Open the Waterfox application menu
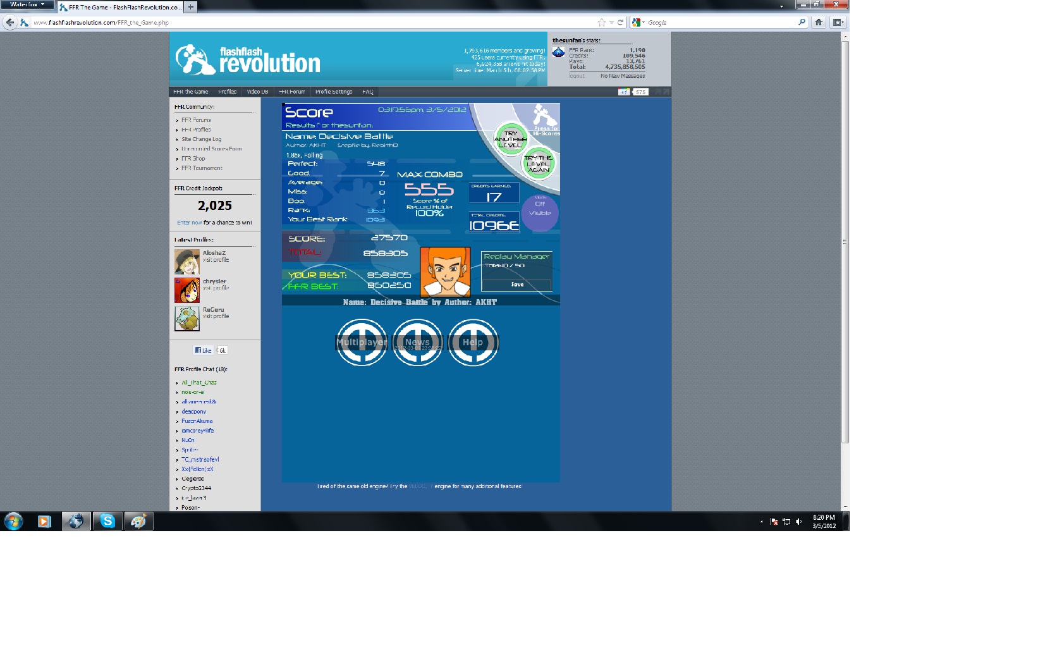Screen dimensions: 1062x664 pyautogui.click(x=27, y=4)
